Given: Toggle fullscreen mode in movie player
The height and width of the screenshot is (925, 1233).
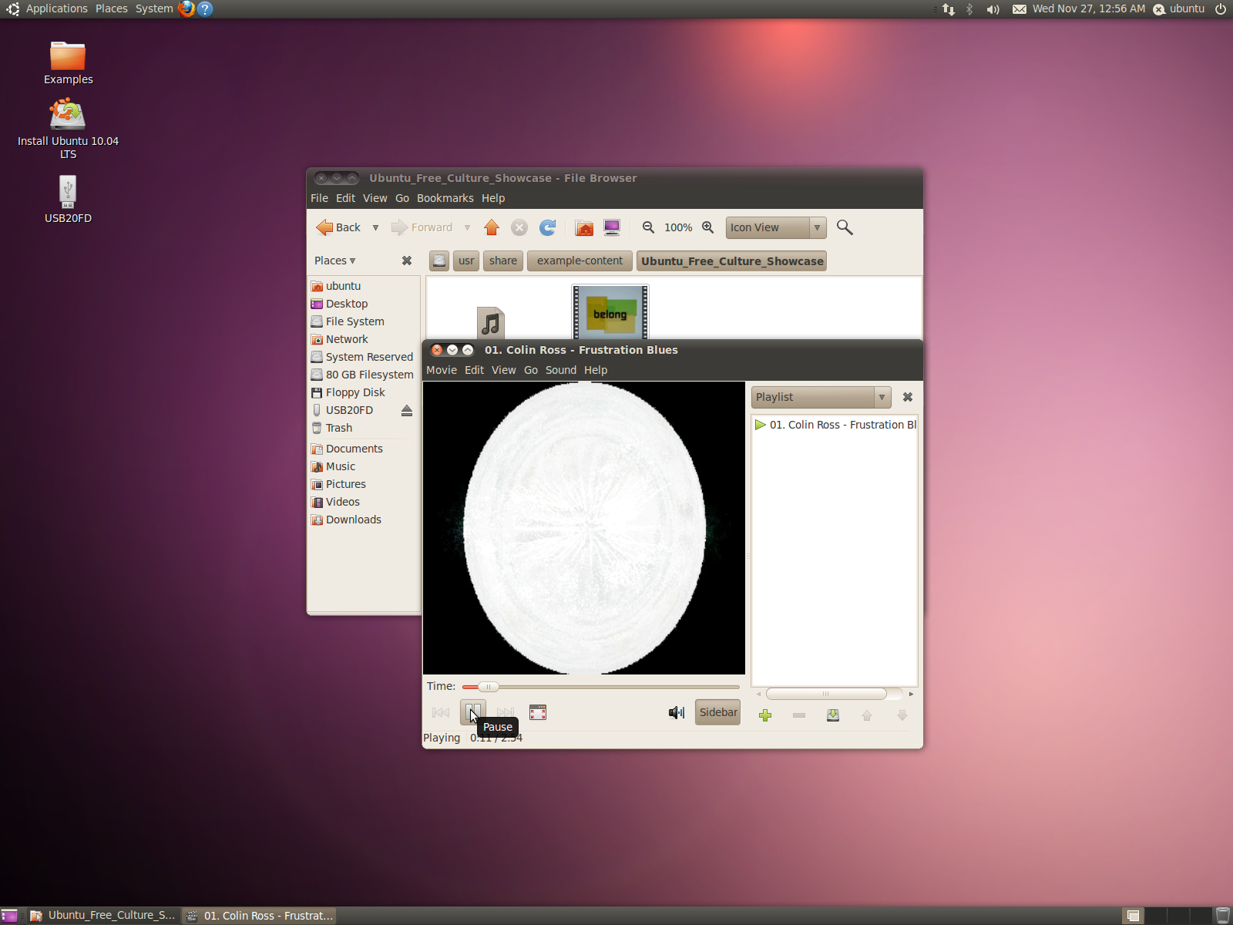Looking at the screenshot, I should coord(538,712).
